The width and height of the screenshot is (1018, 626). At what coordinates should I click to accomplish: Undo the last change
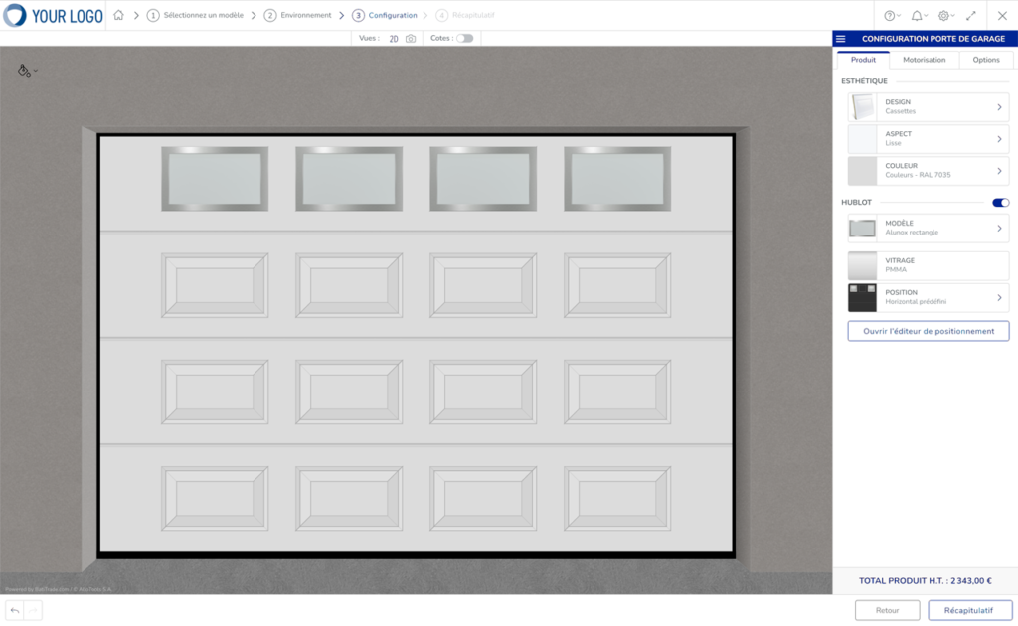[15, 610]
